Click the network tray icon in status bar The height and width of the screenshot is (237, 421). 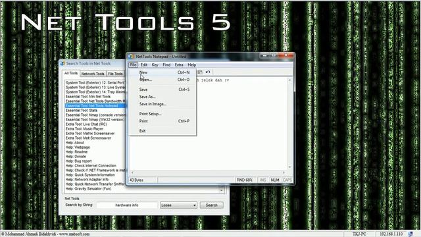pos(410,234)
